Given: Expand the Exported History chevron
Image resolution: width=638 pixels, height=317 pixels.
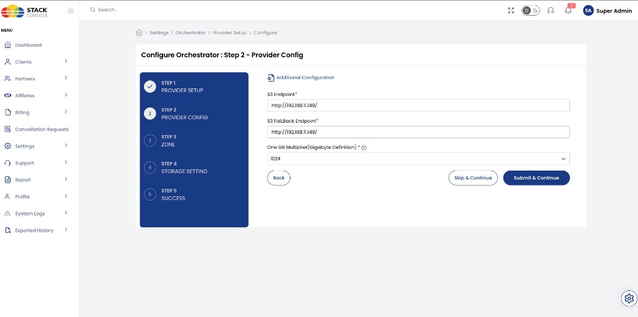Looking at the screenshot, I should [x=66, y=230].
